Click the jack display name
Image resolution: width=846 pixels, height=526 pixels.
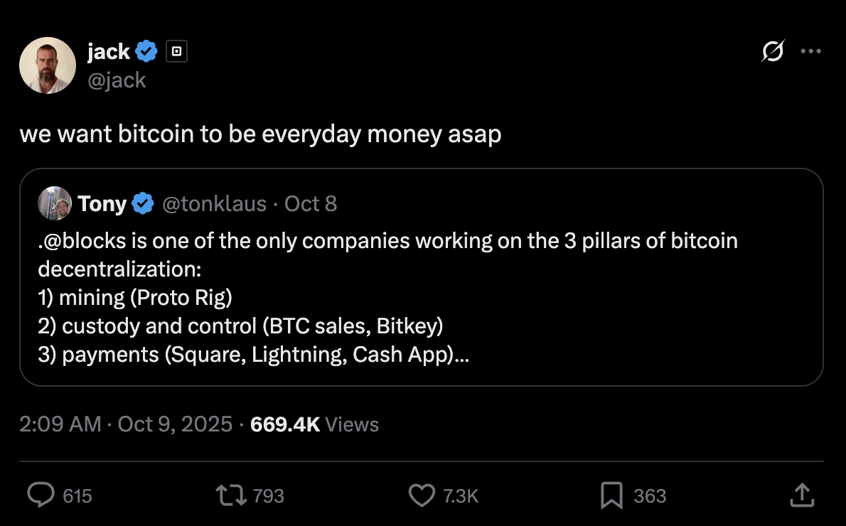click(x=108, y=51)
